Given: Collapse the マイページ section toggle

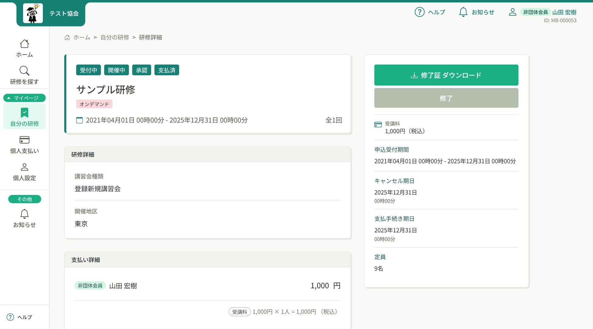Looking at the screenshot, I should (24, 98).
